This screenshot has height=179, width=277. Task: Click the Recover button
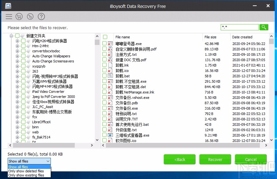click(215, 159)
